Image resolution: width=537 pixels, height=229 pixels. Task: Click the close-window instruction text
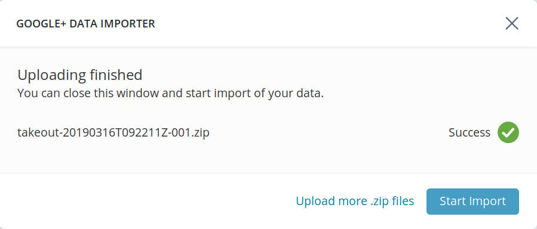pyautogui.click(x=171, y=93)
